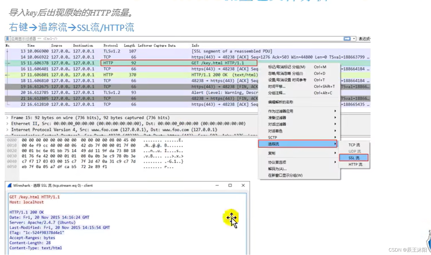Select packet 18 TCP row
The width and height of the screenshot is (431, 255).
[x=131, y=81]
